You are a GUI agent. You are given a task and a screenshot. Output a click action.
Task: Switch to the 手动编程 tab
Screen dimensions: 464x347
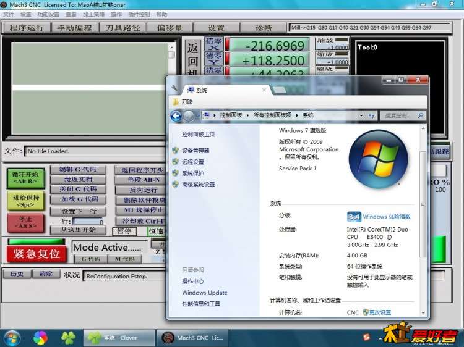tap(74, 28)
